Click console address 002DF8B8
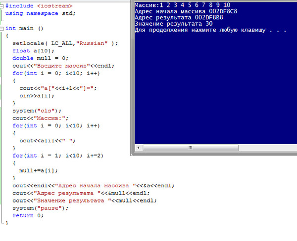This screenshot has width=297, height=241. click(209, 18)
